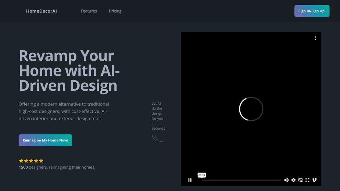The image size is (340, 191).
Task: Click the first gold rating star
Action: 21,161
